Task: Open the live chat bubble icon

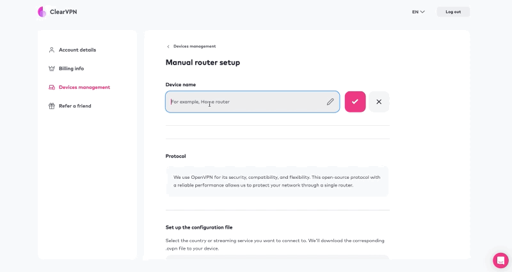Action: (x=500, y=261)
